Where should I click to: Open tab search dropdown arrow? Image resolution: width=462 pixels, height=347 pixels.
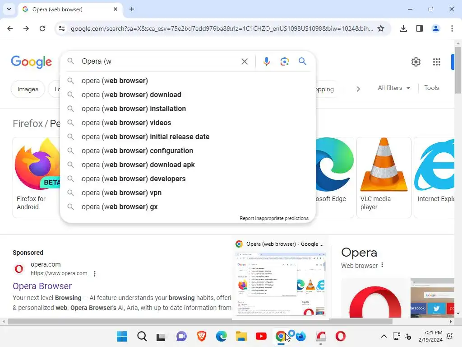coord(9,9)
